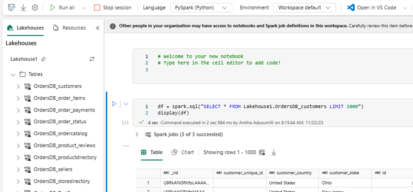413x192 pixels.
Task: Click the swap lakehouse arrows icon
Action: coord(92,59)
